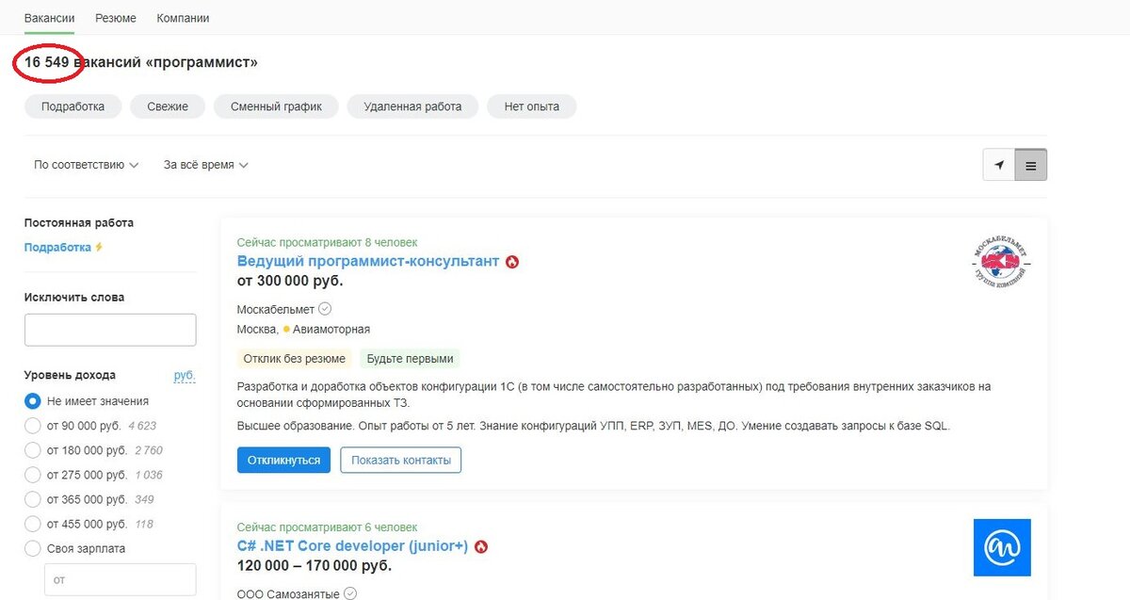Apply 'Сменный график' filter chip
Viewport: 1130px width, 600px height.
[x=276, y=106]
